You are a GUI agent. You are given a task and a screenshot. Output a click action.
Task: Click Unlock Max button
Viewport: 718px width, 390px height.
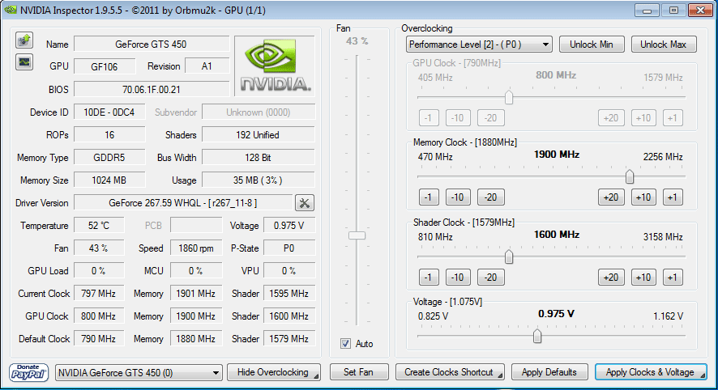pyautogui.click(x=664, y=45)
